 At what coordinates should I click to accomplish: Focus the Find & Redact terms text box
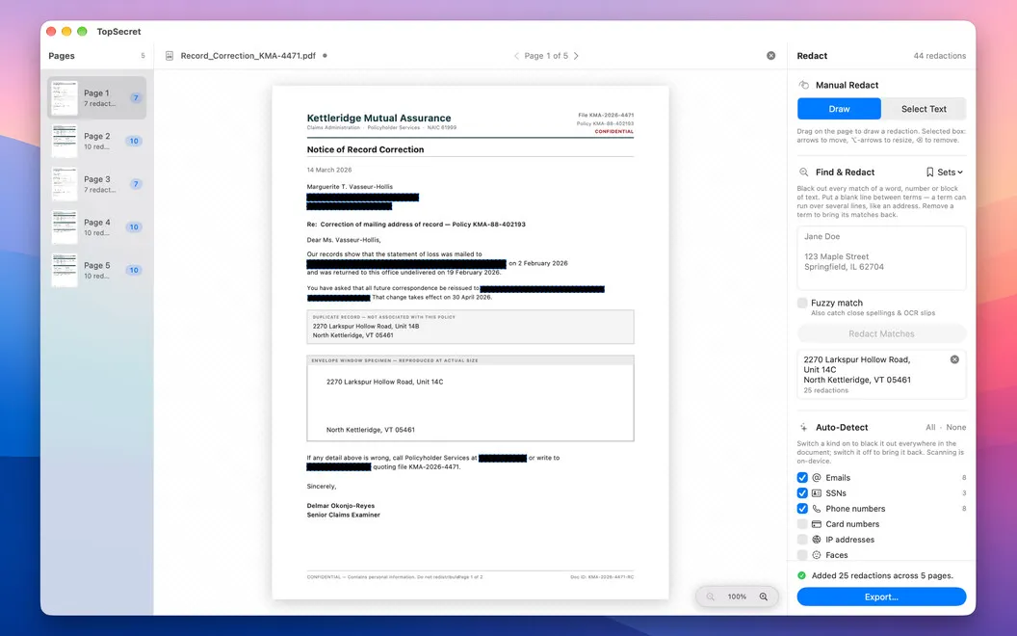pyautogui.click(x=881, y=257)
